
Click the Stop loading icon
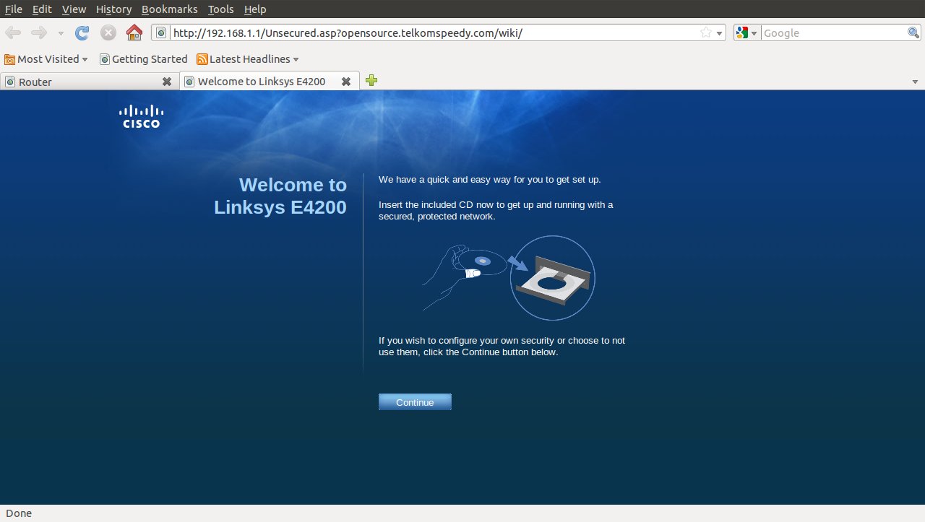pyautogui.click(x=108, y=32)
